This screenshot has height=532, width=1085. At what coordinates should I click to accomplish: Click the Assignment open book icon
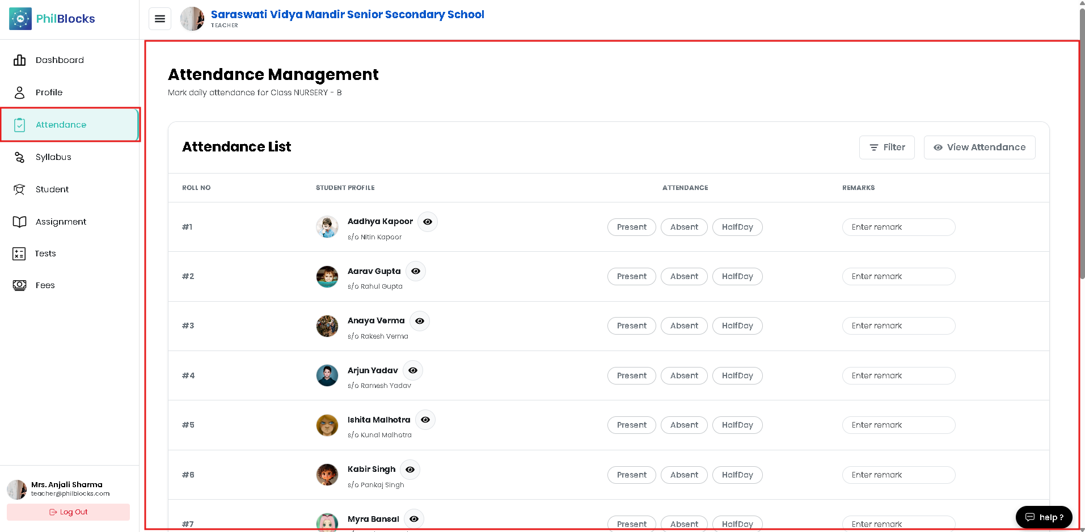pyautogui.click(x=20, y=222)
